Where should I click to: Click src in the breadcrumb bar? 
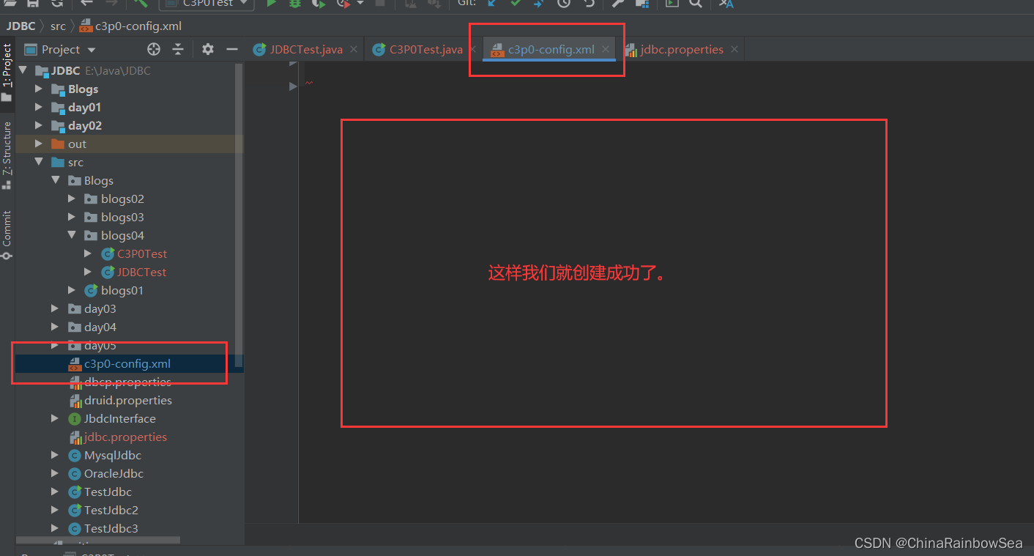pyautogui.click(x=58, y=26)
